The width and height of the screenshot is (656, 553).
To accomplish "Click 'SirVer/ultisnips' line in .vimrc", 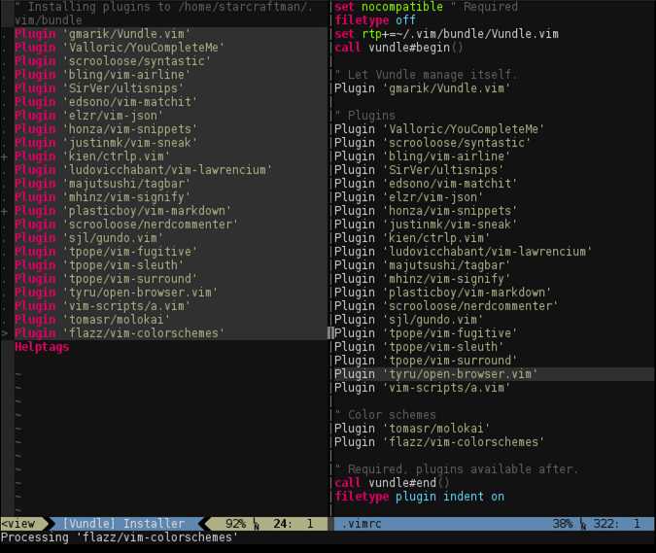I will (419, 170).
